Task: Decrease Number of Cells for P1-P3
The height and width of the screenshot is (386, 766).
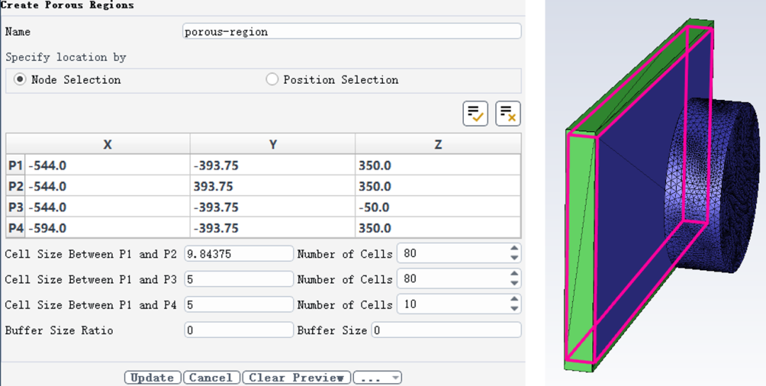Action: point(515,284)
